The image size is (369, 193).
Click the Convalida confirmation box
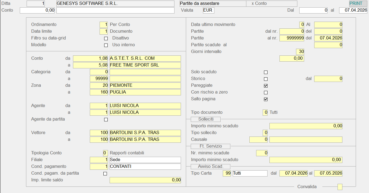(340, 187)
